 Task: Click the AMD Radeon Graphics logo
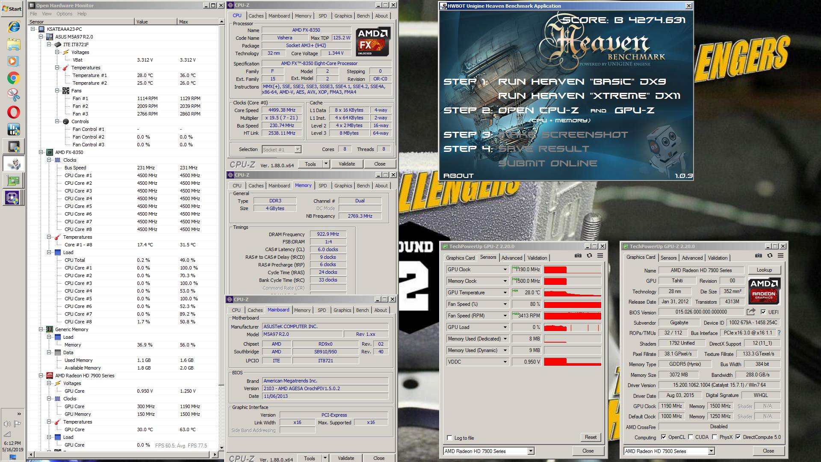[764, 290]
